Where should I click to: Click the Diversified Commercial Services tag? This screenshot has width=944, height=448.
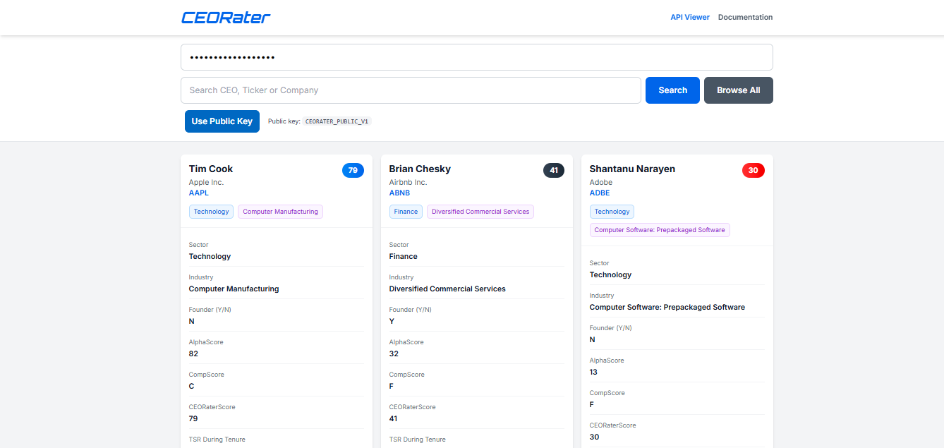480,212
